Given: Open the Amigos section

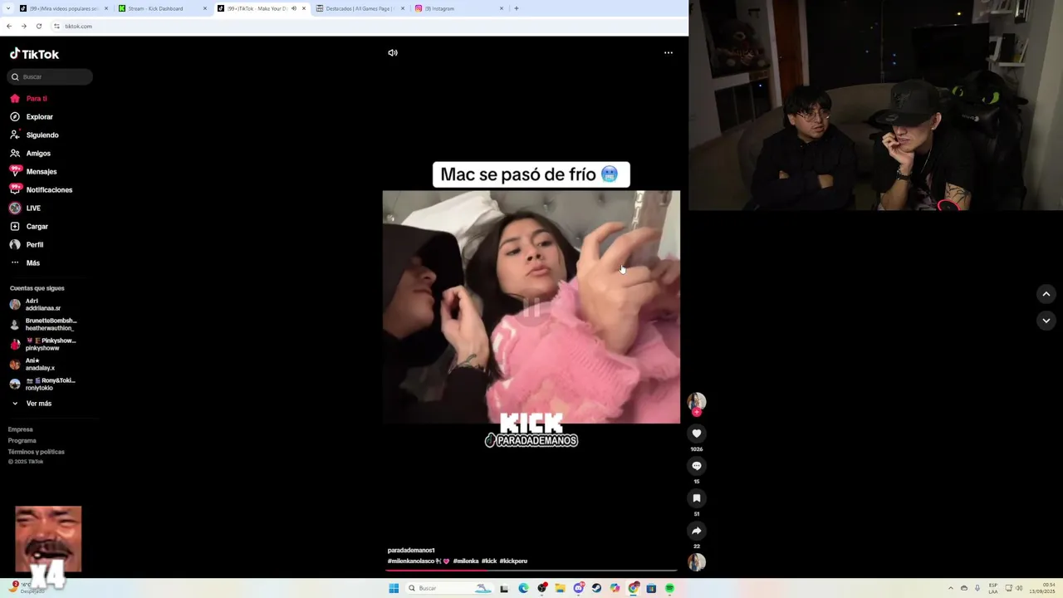Looking at the screenshot, I should pyautogui.click(x=31, y=154).
